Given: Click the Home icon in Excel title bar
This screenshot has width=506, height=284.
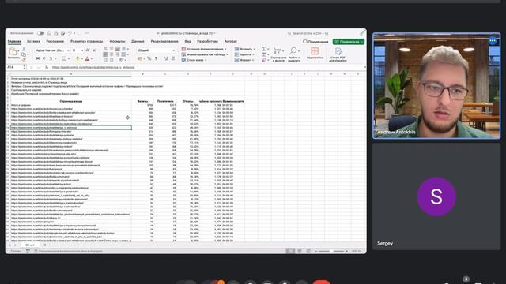Looking at the screenshot, I should coord(49,33).
